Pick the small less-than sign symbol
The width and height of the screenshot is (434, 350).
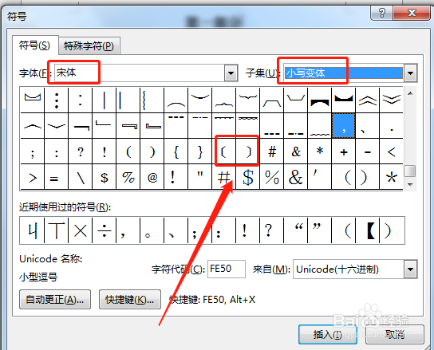(392, 151)
